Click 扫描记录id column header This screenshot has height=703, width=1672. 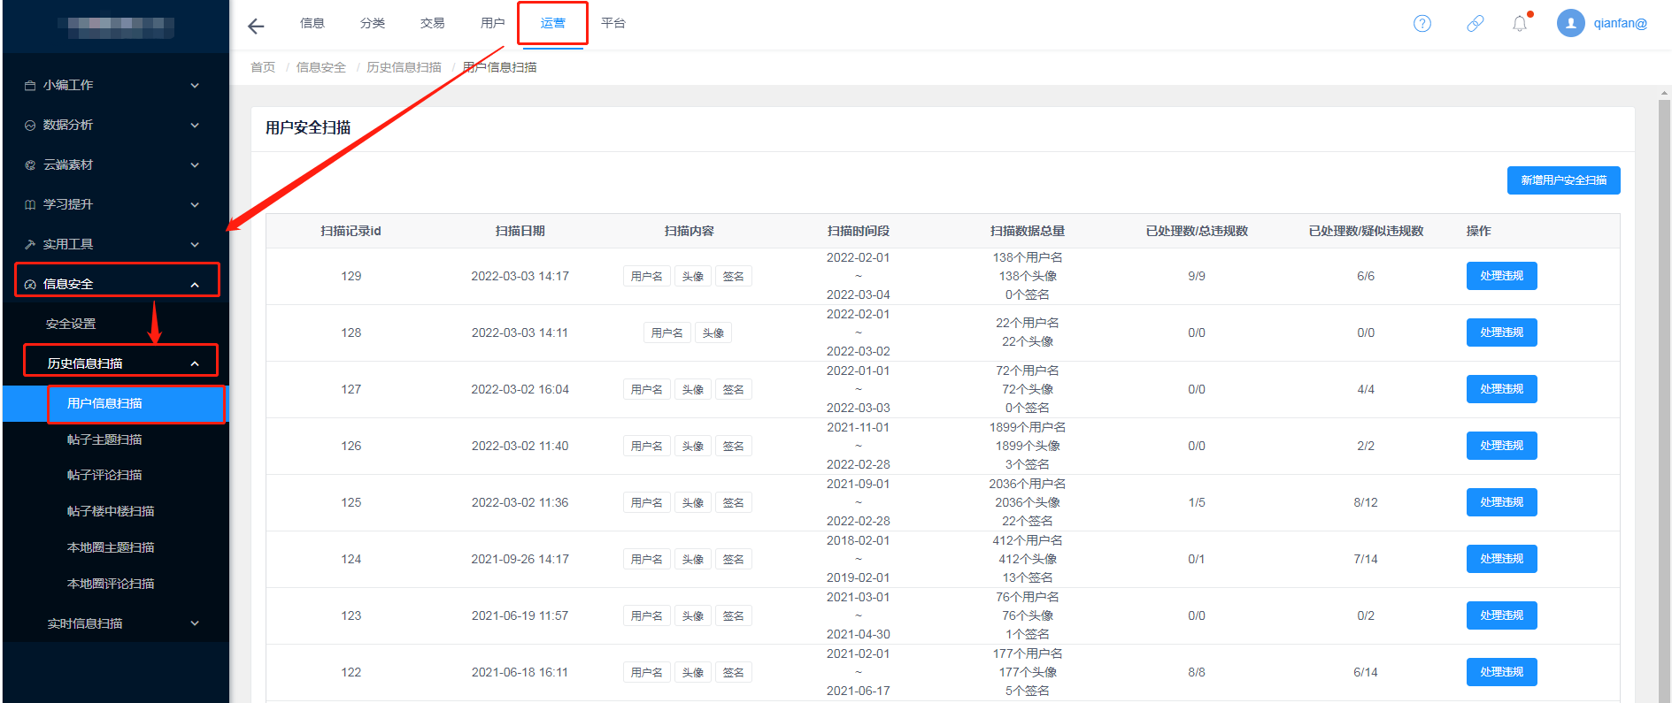point(351,231)
